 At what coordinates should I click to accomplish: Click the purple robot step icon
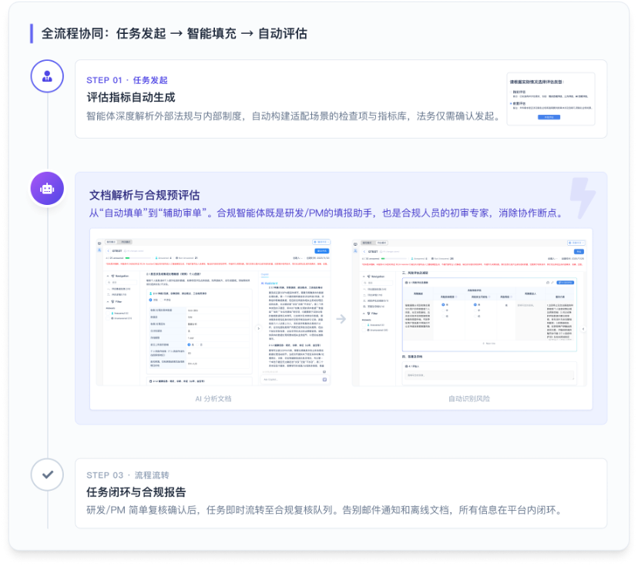47,189
